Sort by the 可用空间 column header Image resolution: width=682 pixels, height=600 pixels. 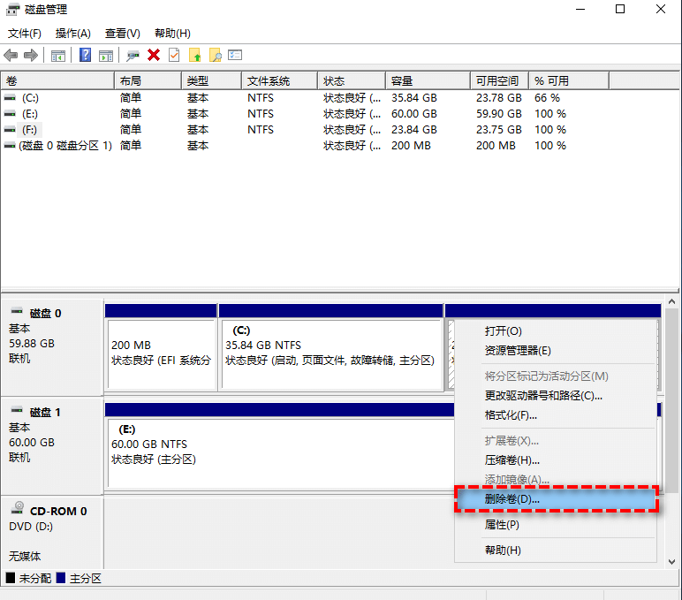(499, 81)
